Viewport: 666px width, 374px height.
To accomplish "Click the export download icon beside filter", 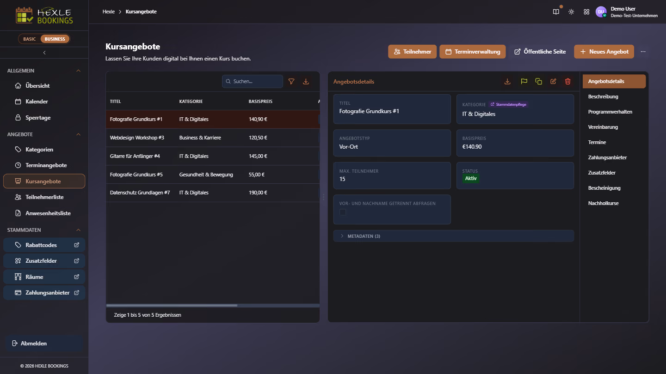I will 306,81.
